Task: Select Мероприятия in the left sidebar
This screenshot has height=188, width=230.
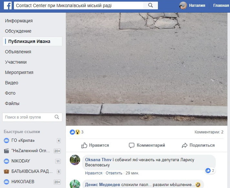Action: tap(19, 72)
